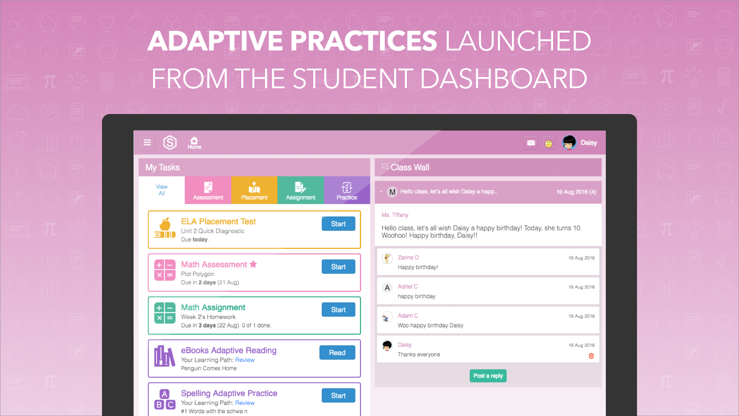The height and width of the screenshot is (416, 739).
Task: Open the Assignment tab
Action: [301, 190]
